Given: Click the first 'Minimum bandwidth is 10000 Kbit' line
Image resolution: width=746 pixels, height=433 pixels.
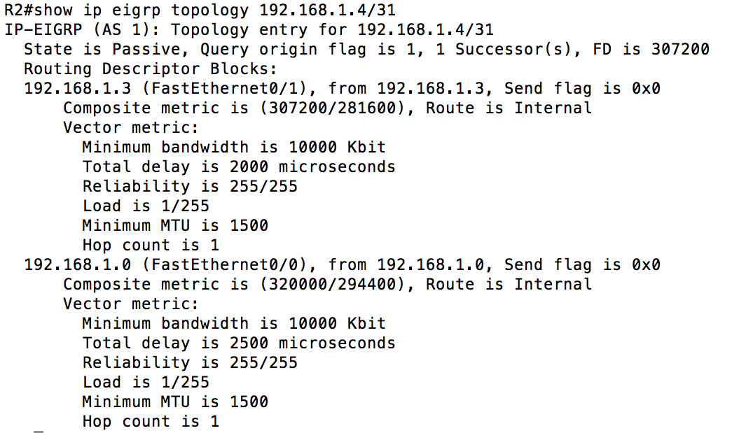Looking at the screenshot, I should click(x=233, y=148).
